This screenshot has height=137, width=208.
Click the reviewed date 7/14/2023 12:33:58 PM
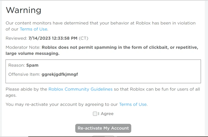53,38
